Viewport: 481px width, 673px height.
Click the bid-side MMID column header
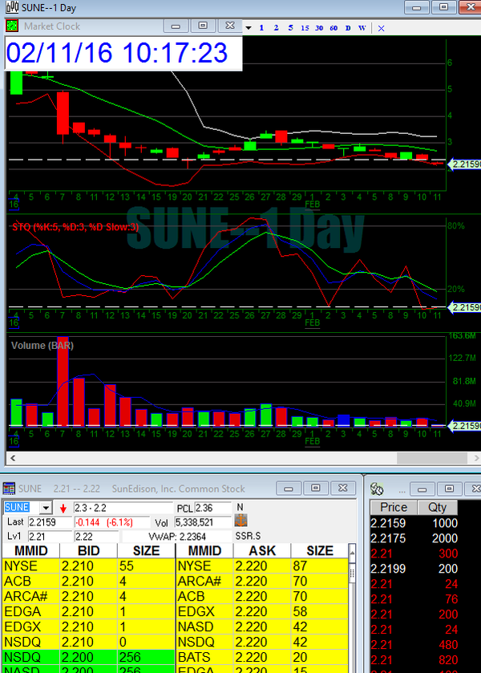point(31,551)
